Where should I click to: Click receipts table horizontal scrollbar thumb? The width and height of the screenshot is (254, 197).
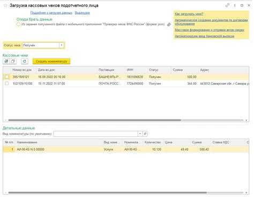tap(94, 120)
